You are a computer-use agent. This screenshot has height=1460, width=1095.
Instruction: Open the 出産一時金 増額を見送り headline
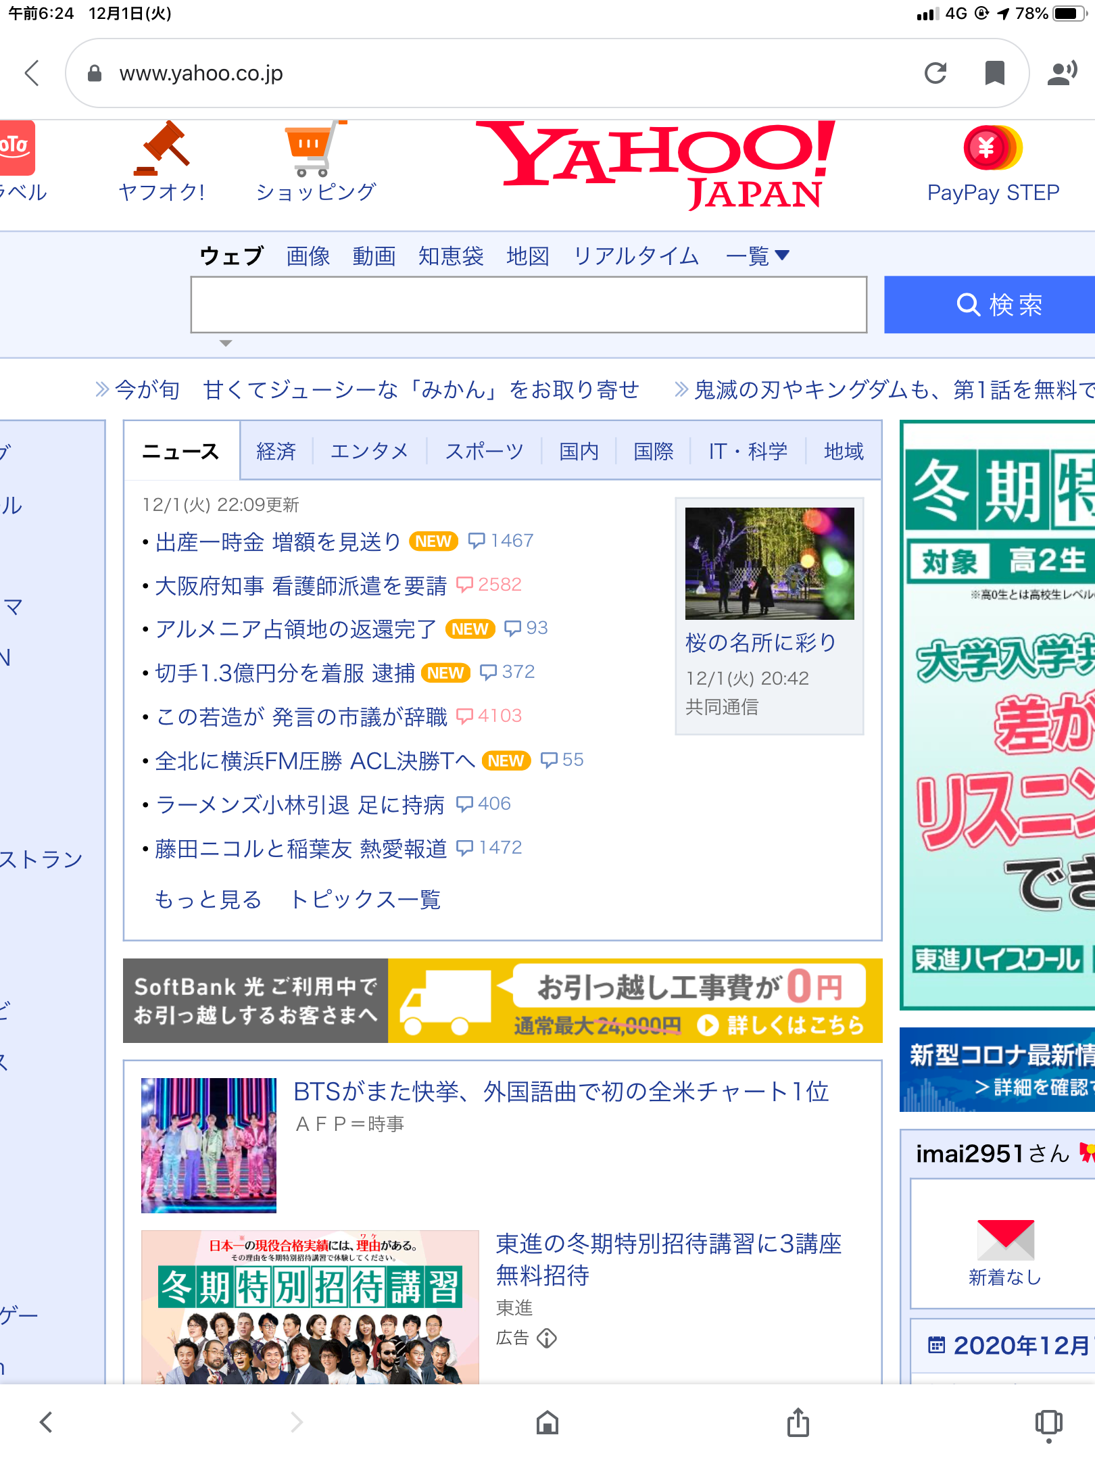pyautogui.click(x=278, y=541)
